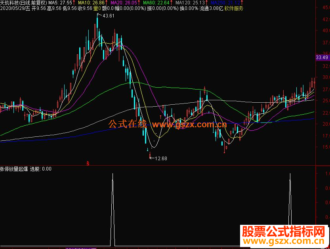Viewport: 330px width, 249px height.
Task: Click the 低9.56 low price value
Action: [70, 8]
